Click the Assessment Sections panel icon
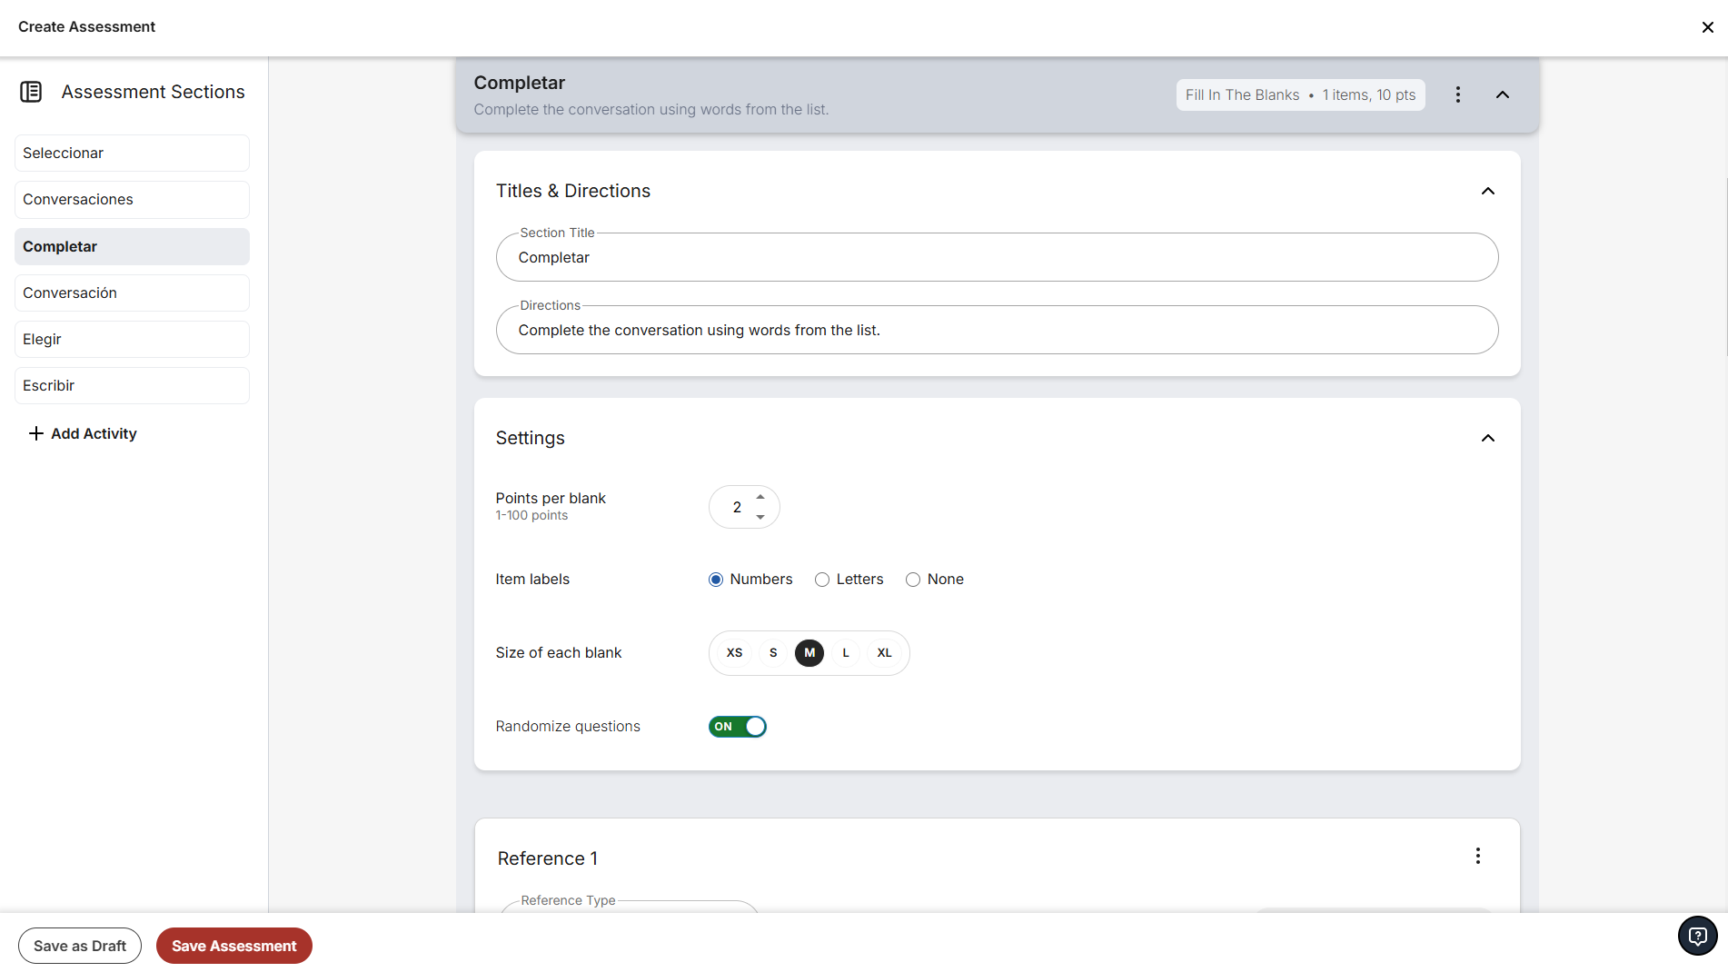Image resolution: width=1728 pixels, height=972 pixels. 31,92
